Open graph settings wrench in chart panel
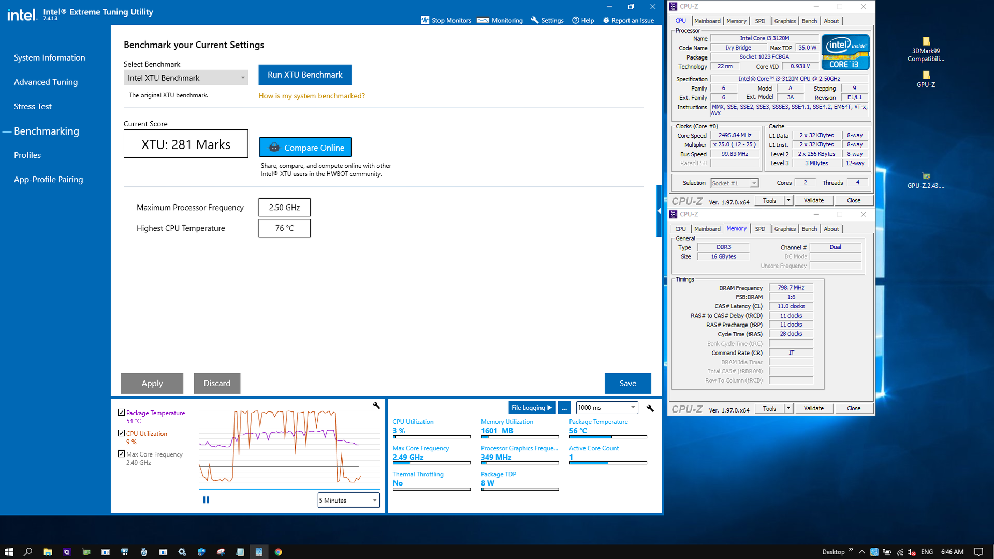Viewport: 994px width, 559px height. coord(376,405)
